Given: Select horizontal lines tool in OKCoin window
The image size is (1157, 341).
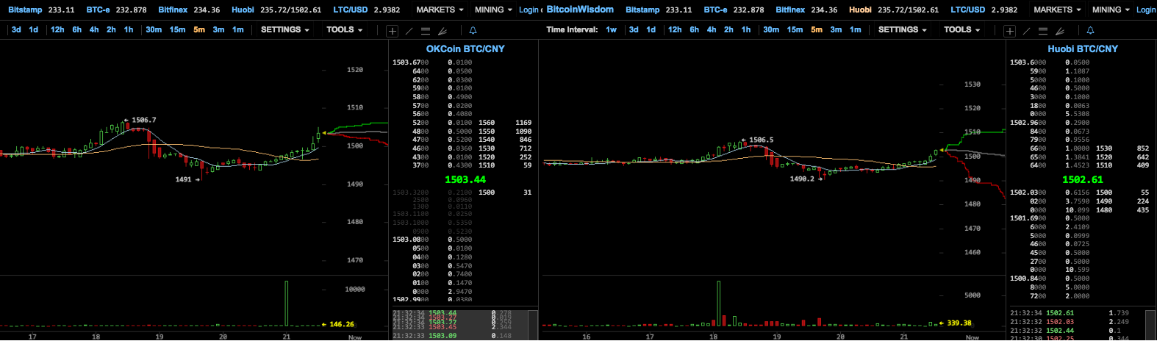Looking at the screenshot, I should tap(426, 31).
